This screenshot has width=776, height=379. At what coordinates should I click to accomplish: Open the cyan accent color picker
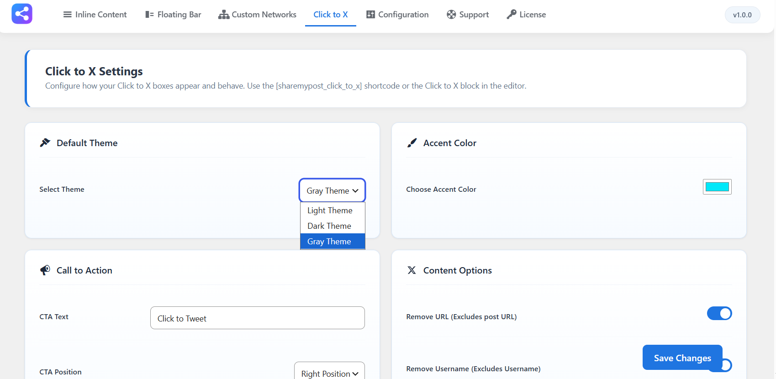click(717, 187)
